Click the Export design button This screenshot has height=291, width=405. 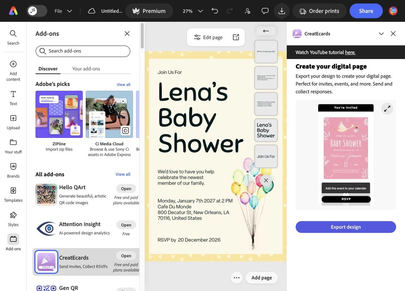point(346,227)
